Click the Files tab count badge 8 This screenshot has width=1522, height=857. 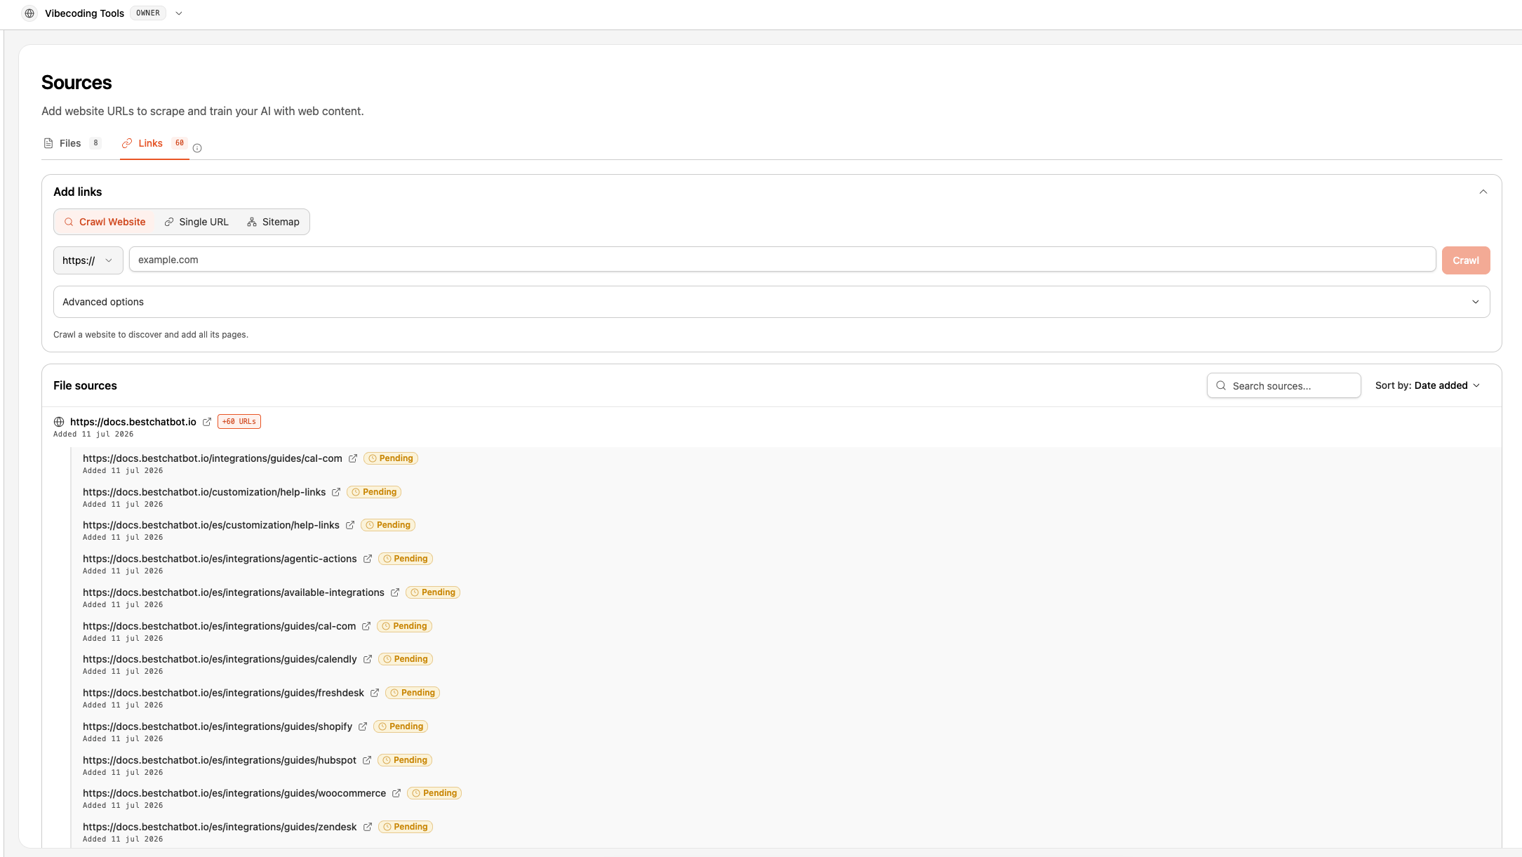pyautogui.click(x=96, y=143)
